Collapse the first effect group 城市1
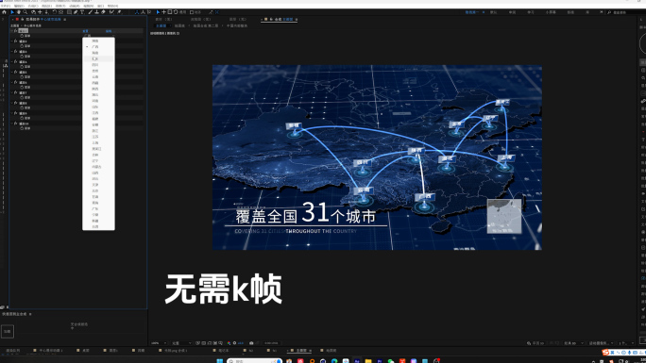Viewport: 646px width, 363px height. pos(11,31)
